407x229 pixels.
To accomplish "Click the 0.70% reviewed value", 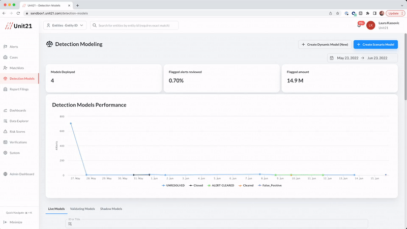I will (176, 81).
